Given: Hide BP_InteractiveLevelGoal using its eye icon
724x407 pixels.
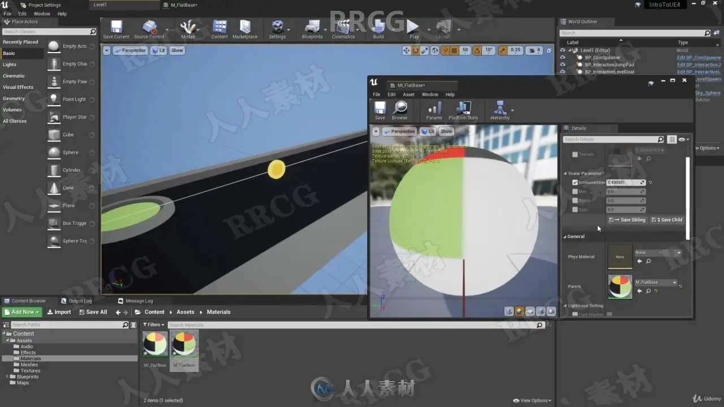Looking at the screenshot, I should pyautogui.click(x=562, y=72).
